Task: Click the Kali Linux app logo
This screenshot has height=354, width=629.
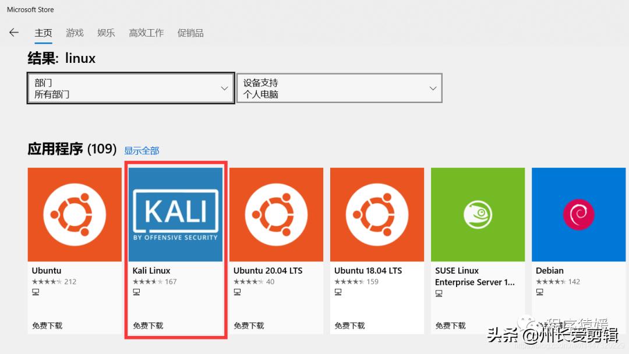Action: point(175,214)
